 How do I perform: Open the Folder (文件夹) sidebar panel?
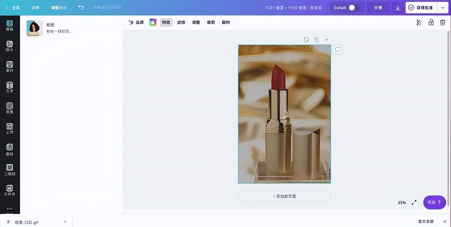[x=10, y=190]
